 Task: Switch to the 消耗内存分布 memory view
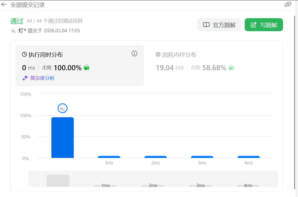point(179,55)
